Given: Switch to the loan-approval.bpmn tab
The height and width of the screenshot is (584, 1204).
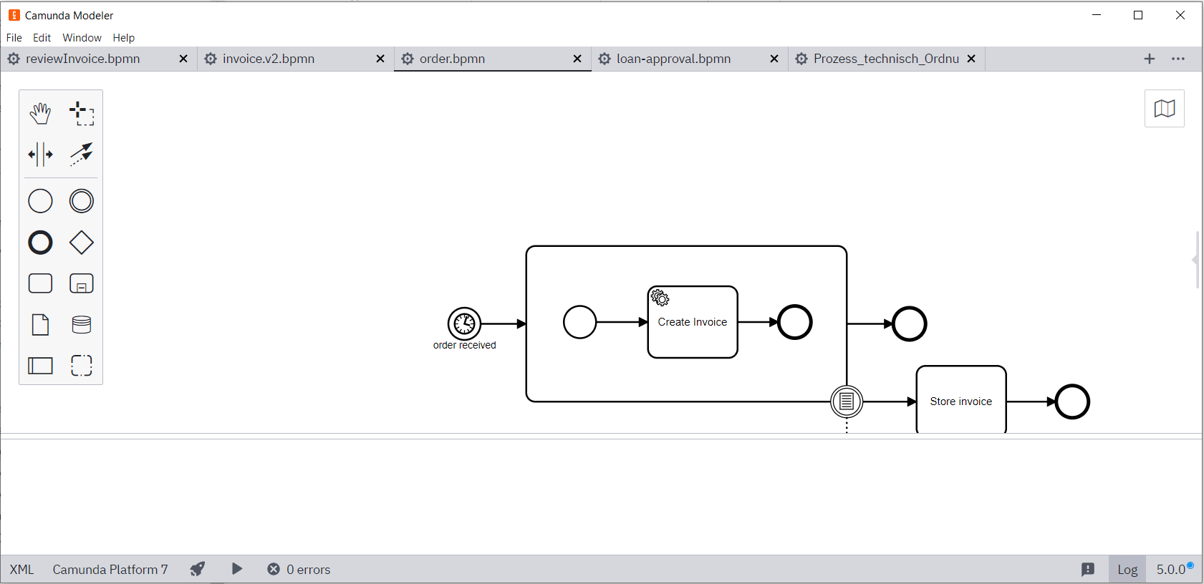Looking at the screenshot, I should click(673, 59).
